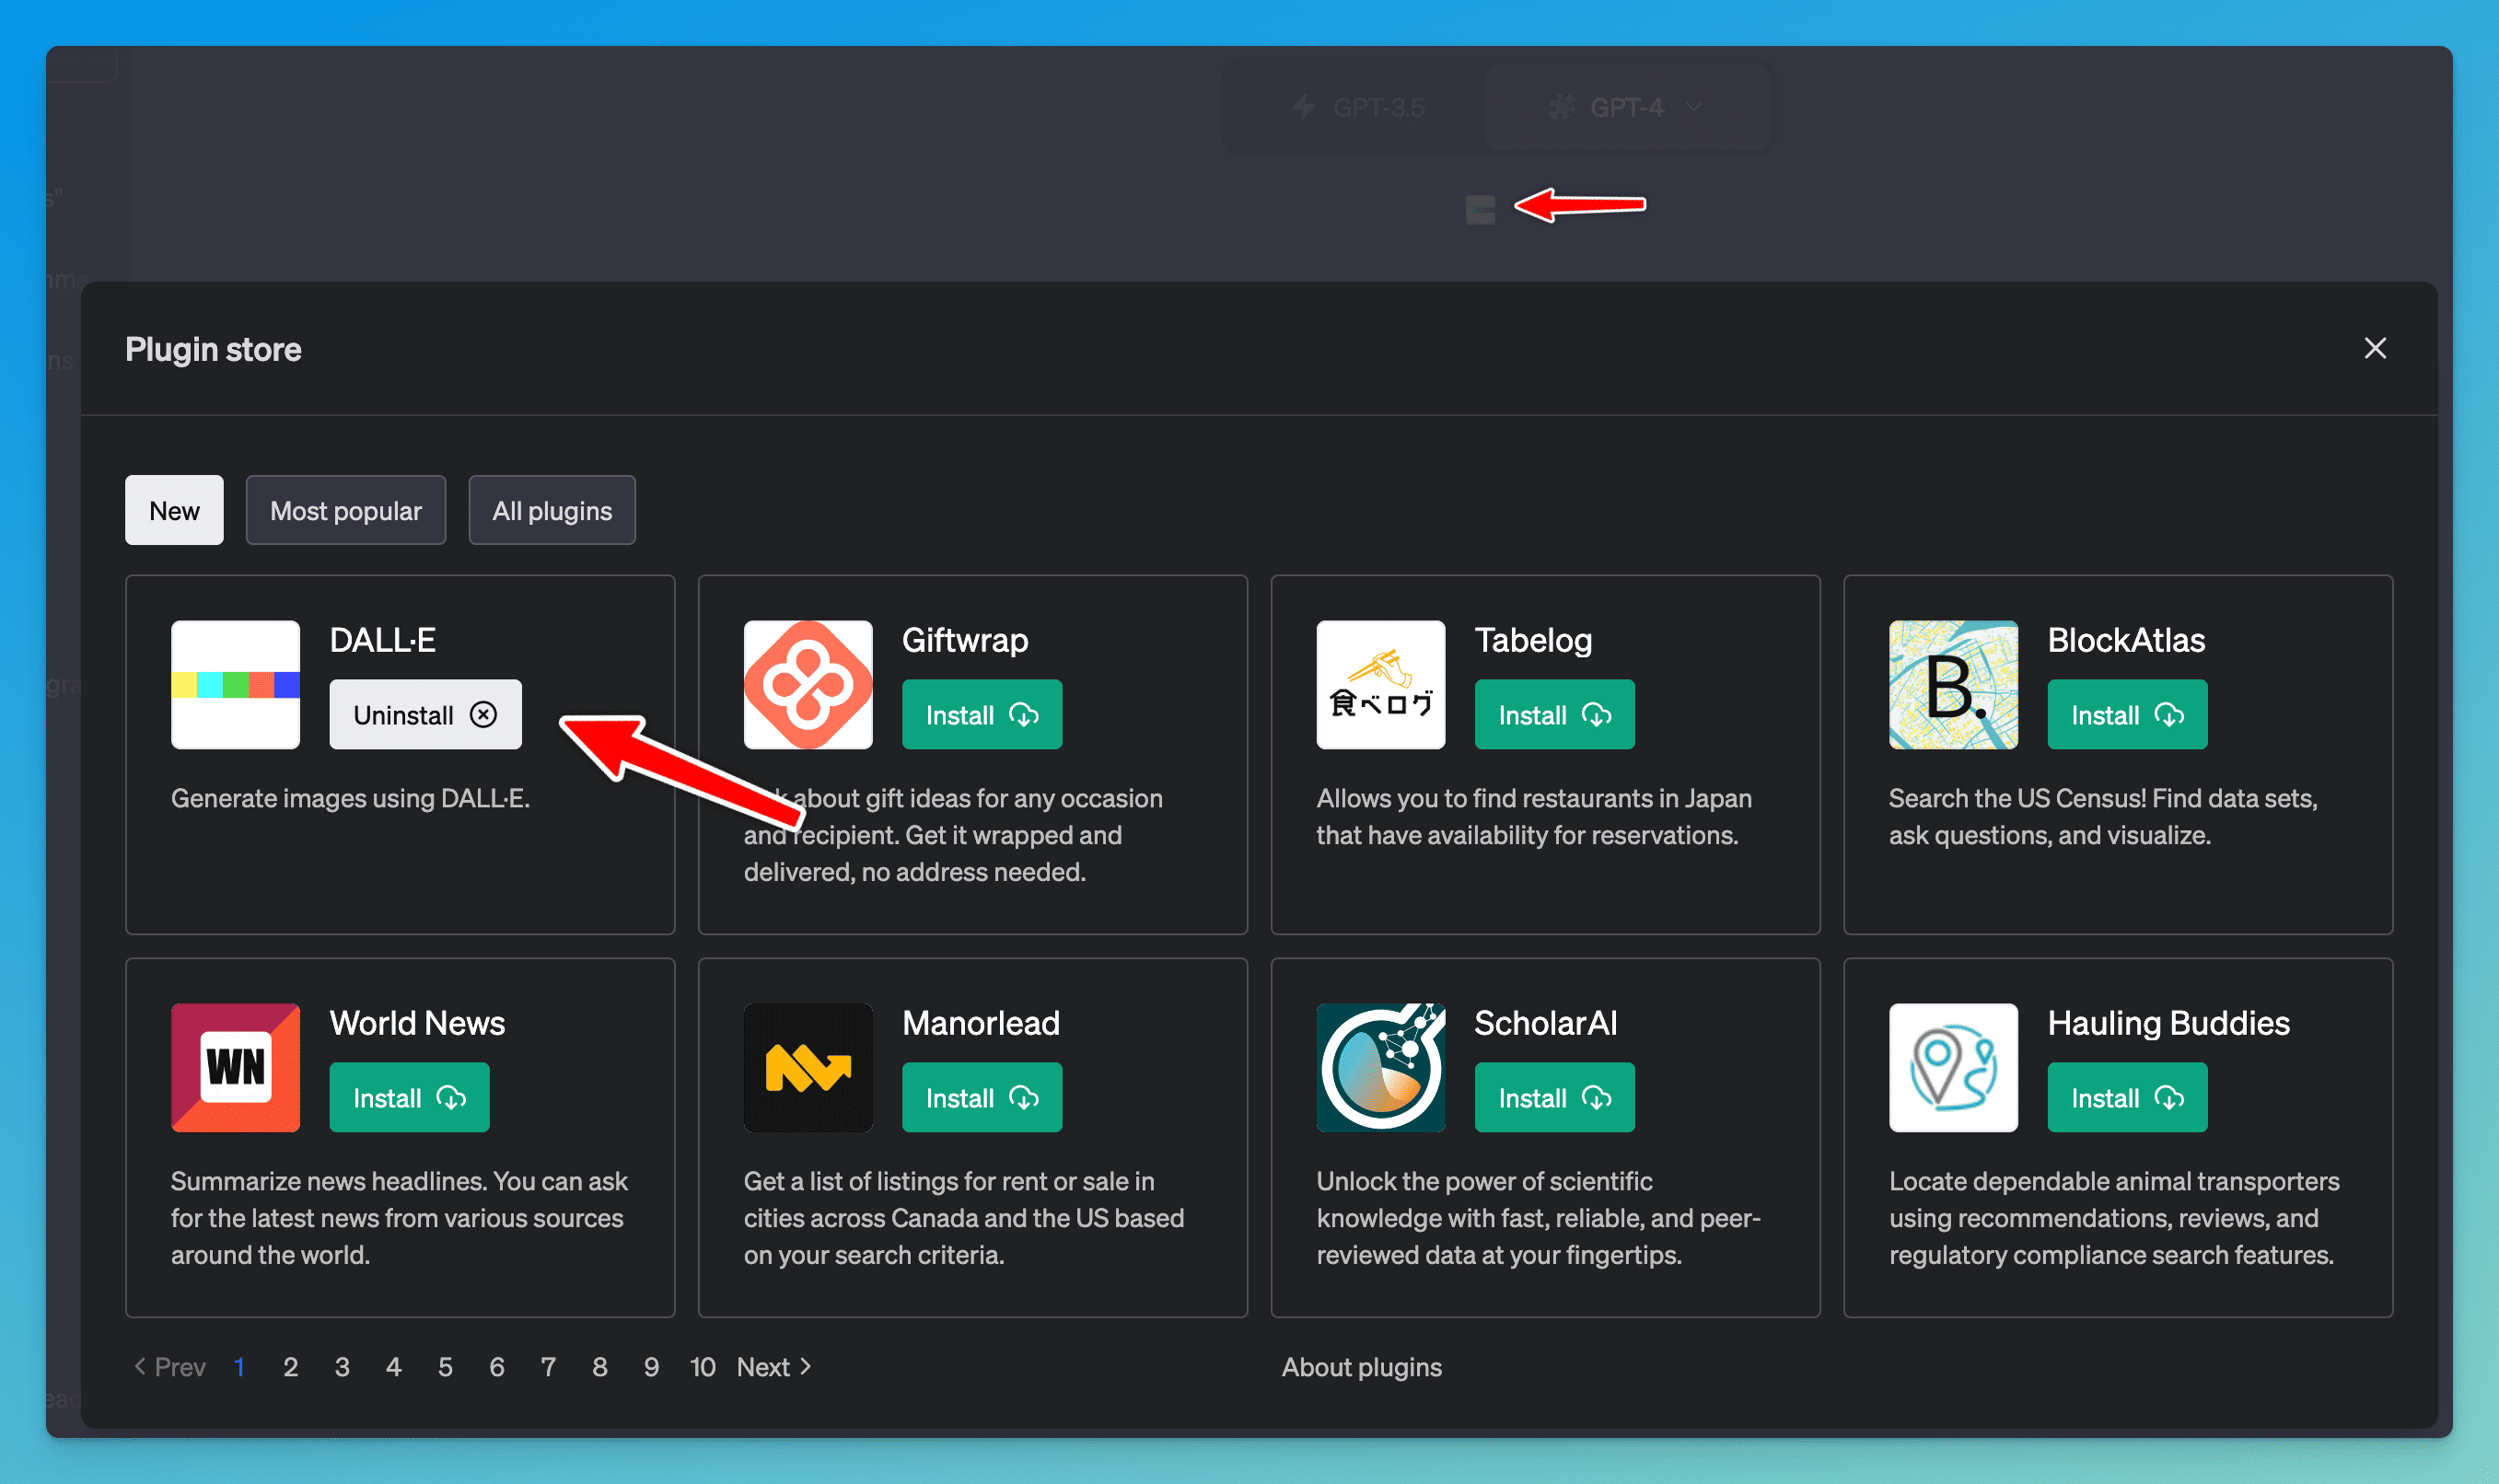Click the Plugin store heading

(x=213, y=349)
